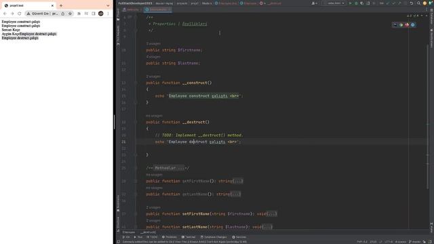Click the 'Güvenli De' not-secure warning chip
Viewport: 434px width, 244px height.
(38, 14)
